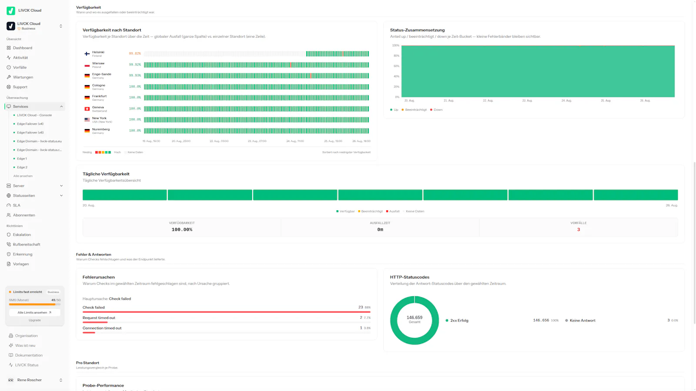696x391 pixels.
Task: Click the SMS monthly limit progress bar
Action: (35, 305)
